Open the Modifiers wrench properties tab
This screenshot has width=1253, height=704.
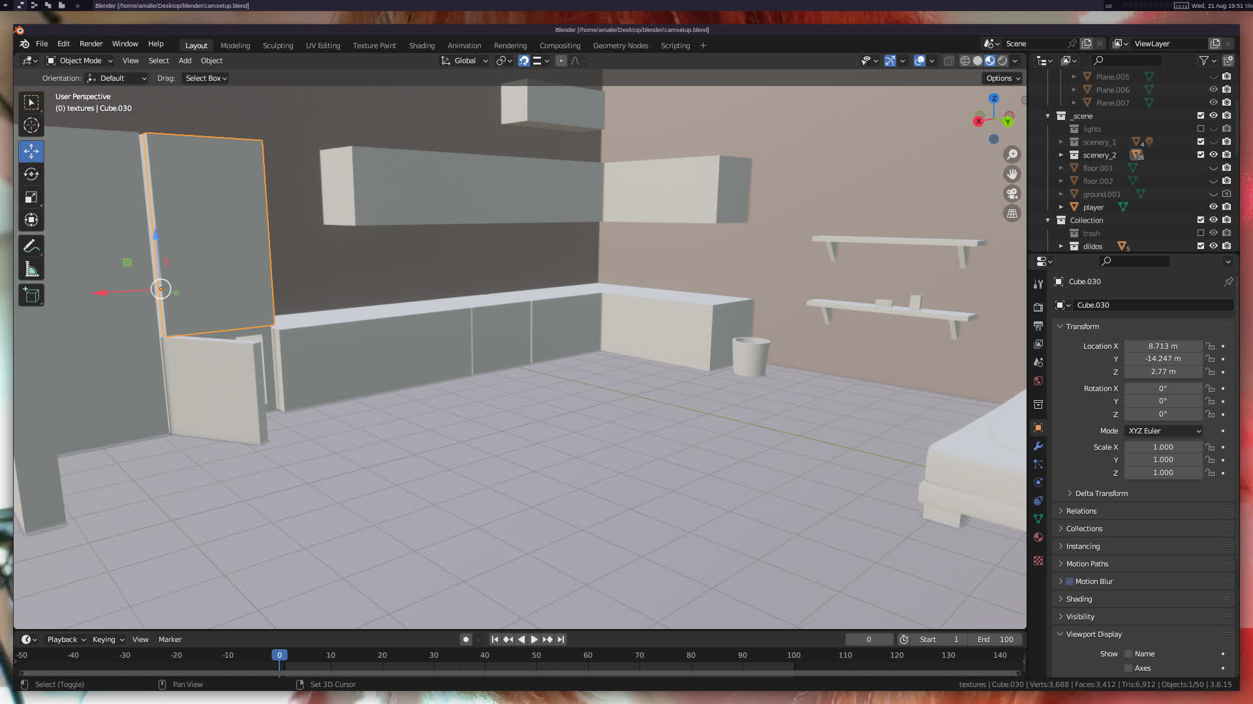(1038, 447)
